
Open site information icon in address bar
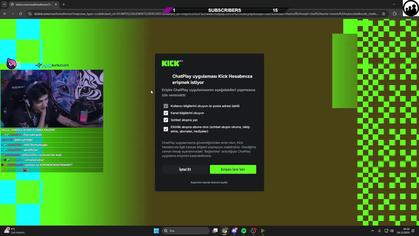pyautogui.click(x=30, y=14)
